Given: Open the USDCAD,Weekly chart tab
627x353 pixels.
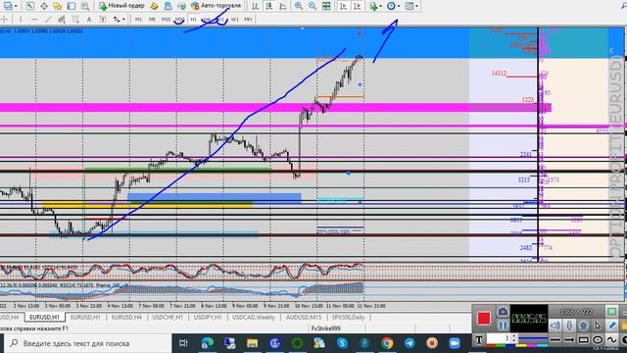Looking at the screenshot, I should point(254,317).
